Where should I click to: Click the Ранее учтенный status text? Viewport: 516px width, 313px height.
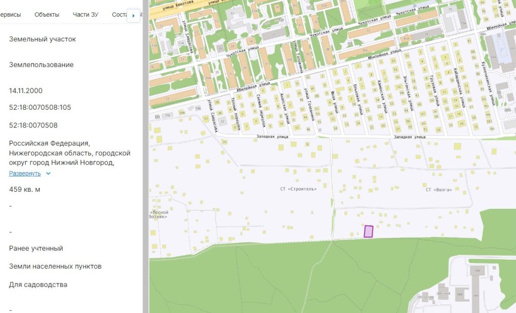click(36, 248)
